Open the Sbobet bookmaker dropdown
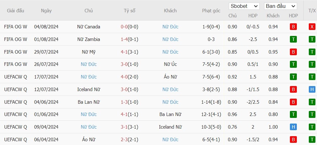This screenshot has width=317, height=145. [x=244, y=6]
